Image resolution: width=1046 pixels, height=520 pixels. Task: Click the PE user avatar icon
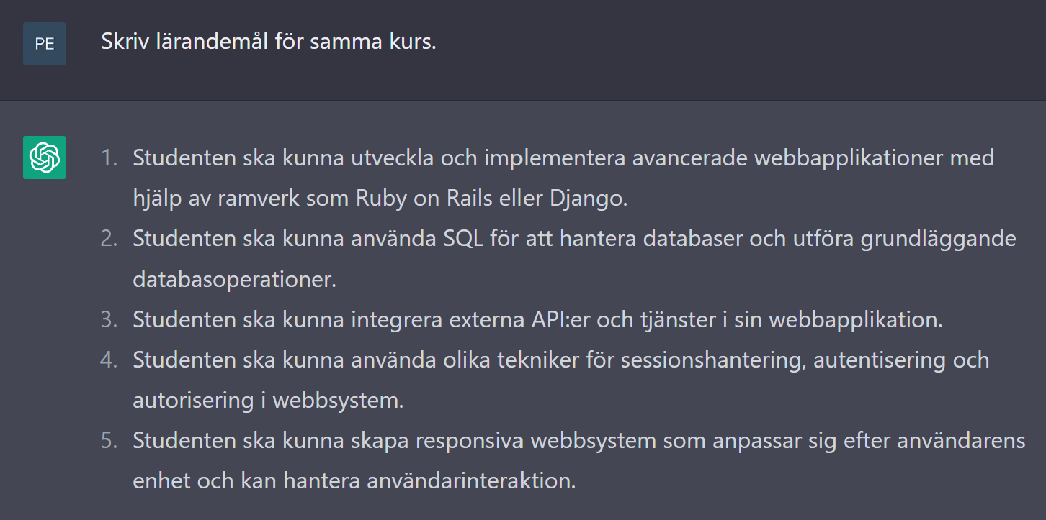45,43
